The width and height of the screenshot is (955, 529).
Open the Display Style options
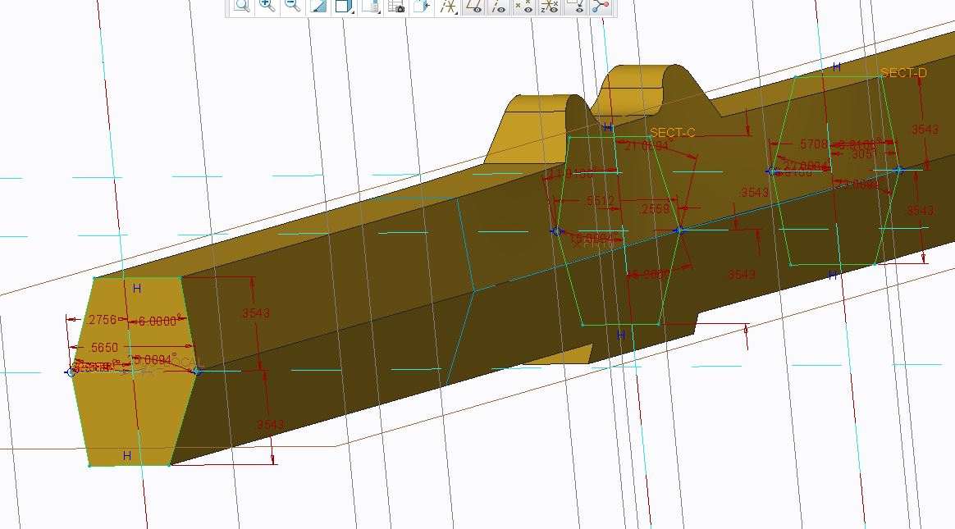344,6
